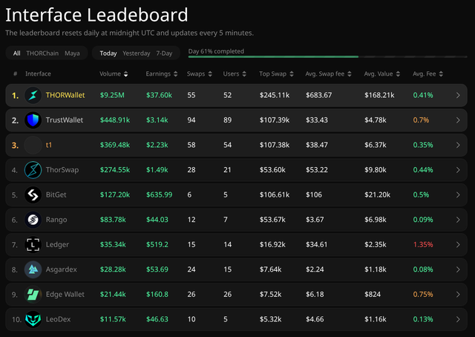The height and width of the screenshot is (337, 475).
Task: Click the Day 61% completed label
Action: point(216,51)
